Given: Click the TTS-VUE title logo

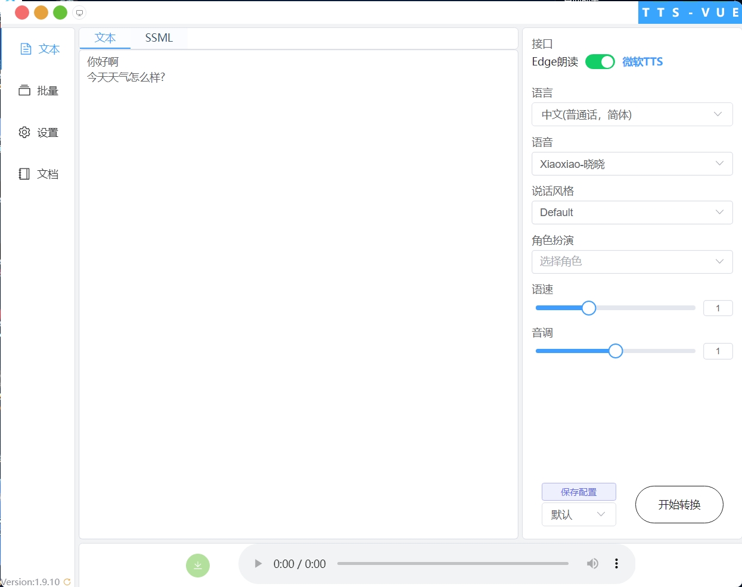Looking at the screenshot, I should (690, 13).
